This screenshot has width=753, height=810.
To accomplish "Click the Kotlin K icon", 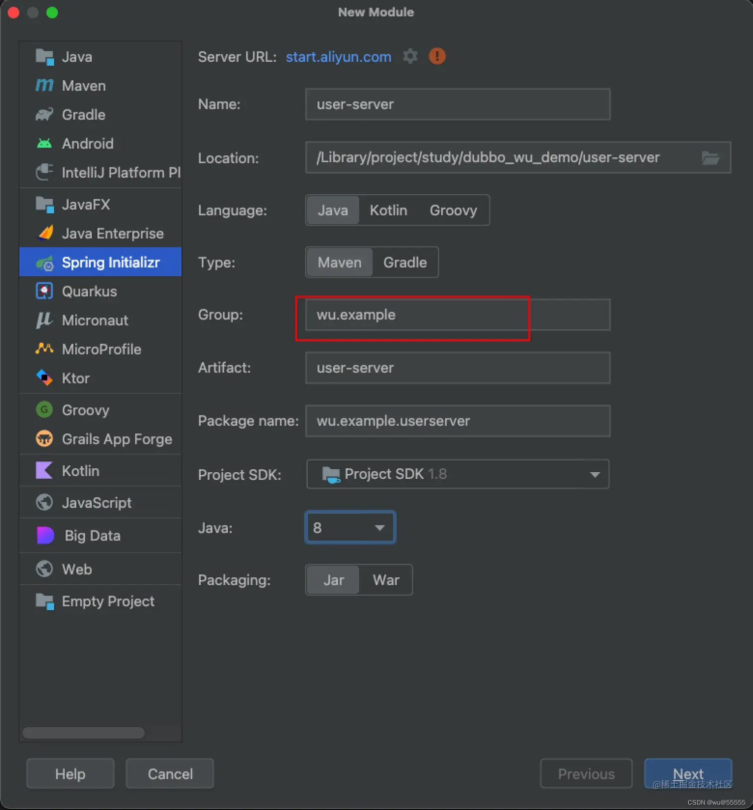I will 44,470.
